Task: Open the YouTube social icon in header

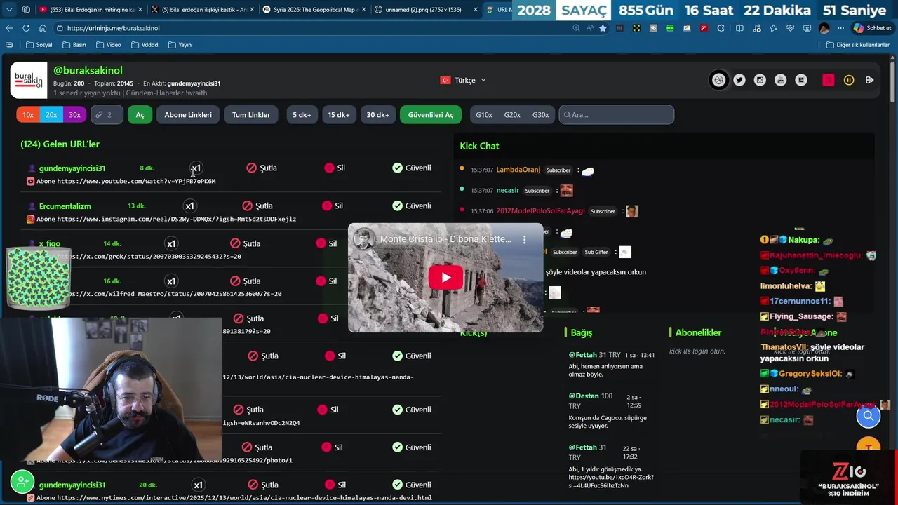Action: coord(780,80)
